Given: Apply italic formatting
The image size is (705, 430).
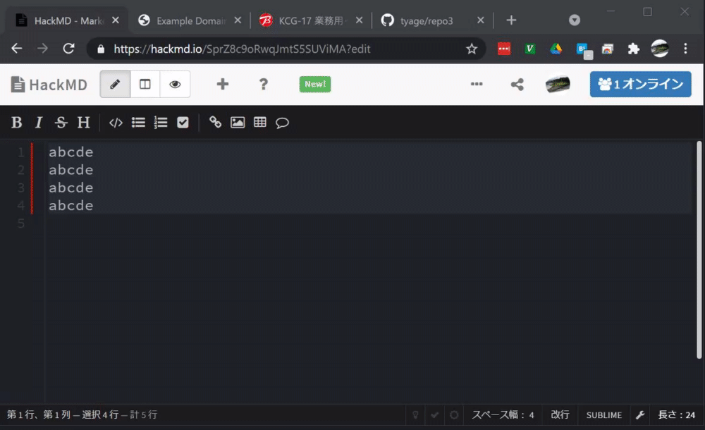Looking at the screenshot, I should tap(38, 122).
